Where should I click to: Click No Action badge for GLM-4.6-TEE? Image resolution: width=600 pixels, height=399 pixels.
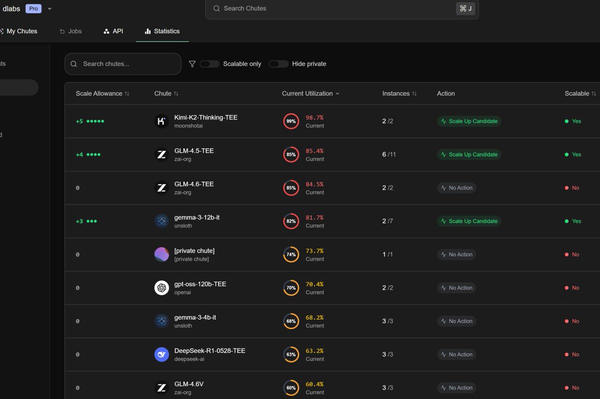(456, 188)
